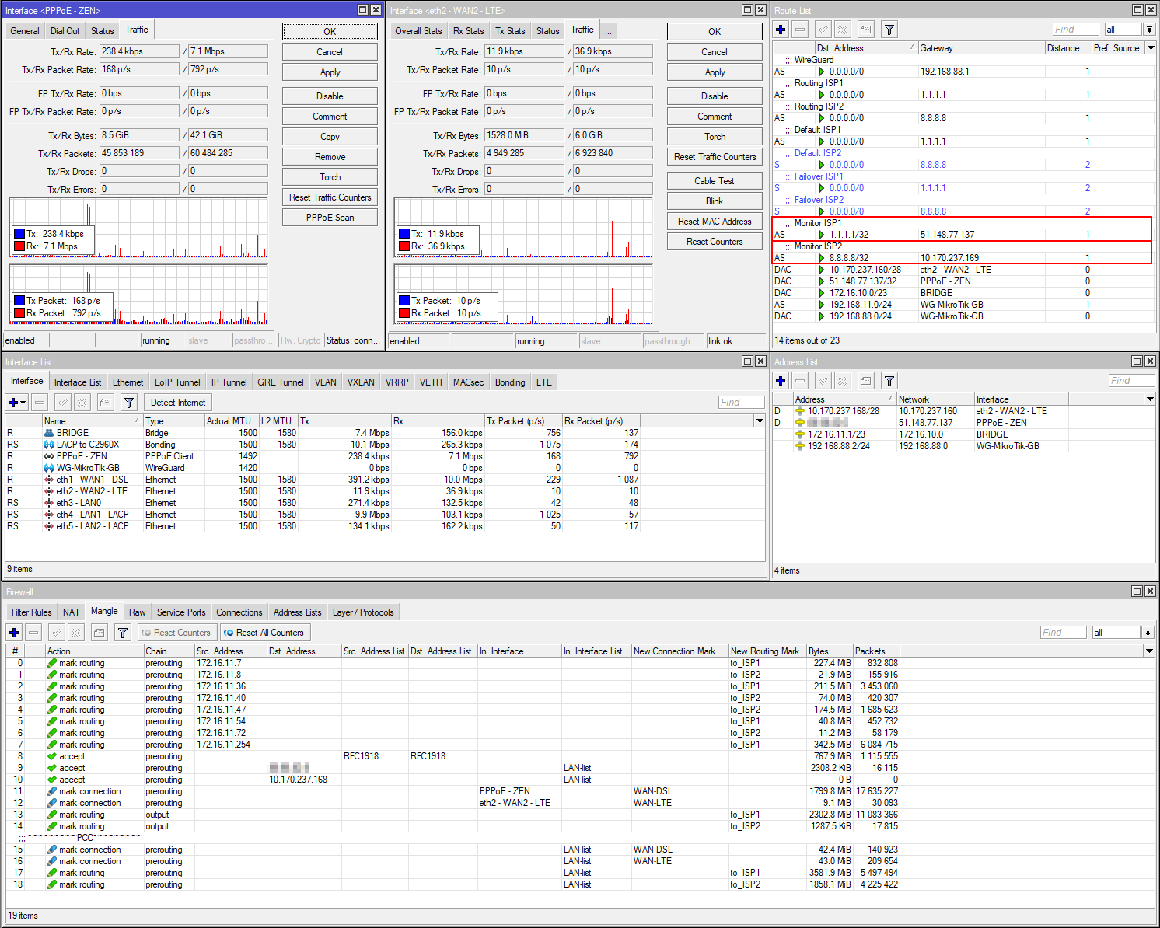Add a new firewall mangle rule
Image resolution: width=1160 pixels, height=928 pixels.
tap(14, 633)
